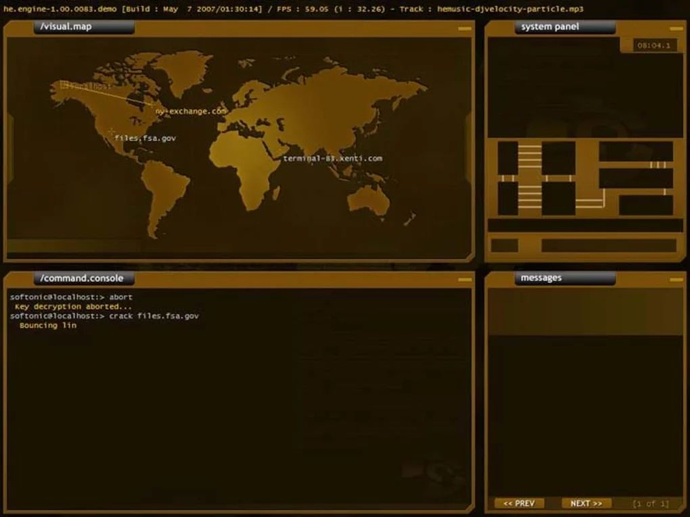Click the ny-exchange.com server icon
This screenshot has height=517, width=690.
190,111
